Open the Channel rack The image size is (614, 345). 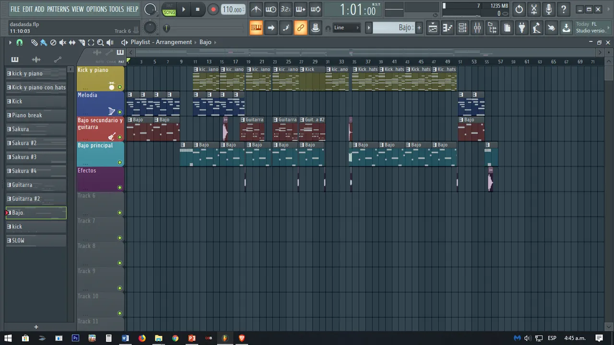[462, 28]
